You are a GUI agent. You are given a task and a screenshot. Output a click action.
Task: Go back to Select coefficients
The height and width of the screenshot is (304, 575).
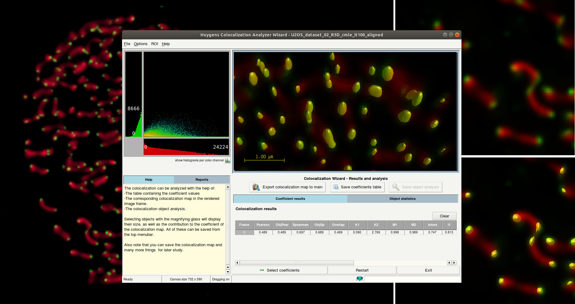[x=279, y=270]
